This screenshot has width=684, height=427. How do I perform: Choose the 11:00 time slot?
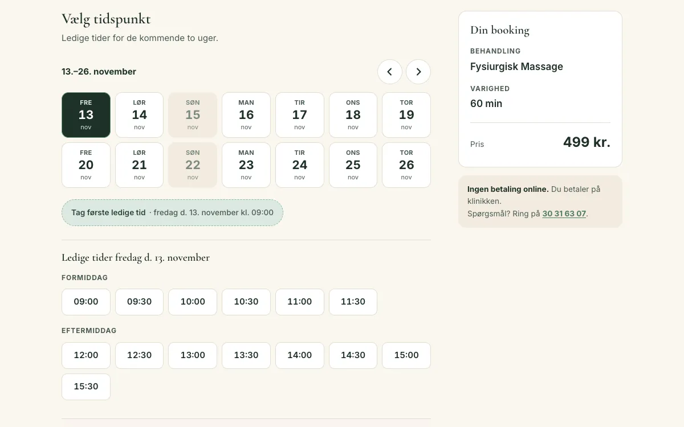point(300,302)
